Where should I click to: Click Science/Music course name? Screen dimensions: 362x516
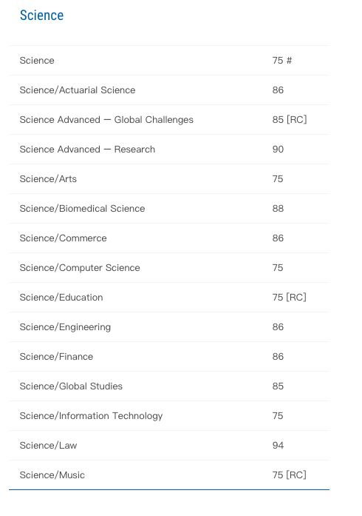pyautogui.click(x=52, y=475)
